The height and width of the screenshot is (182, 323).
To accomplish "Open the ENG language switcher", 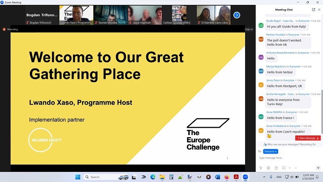I will point(279,177).
